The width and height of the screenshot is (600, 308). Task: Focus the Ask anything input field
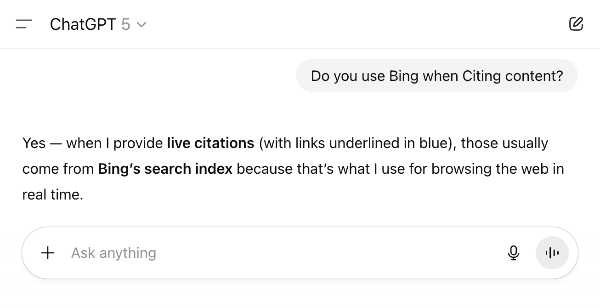(x=276, y=253)
